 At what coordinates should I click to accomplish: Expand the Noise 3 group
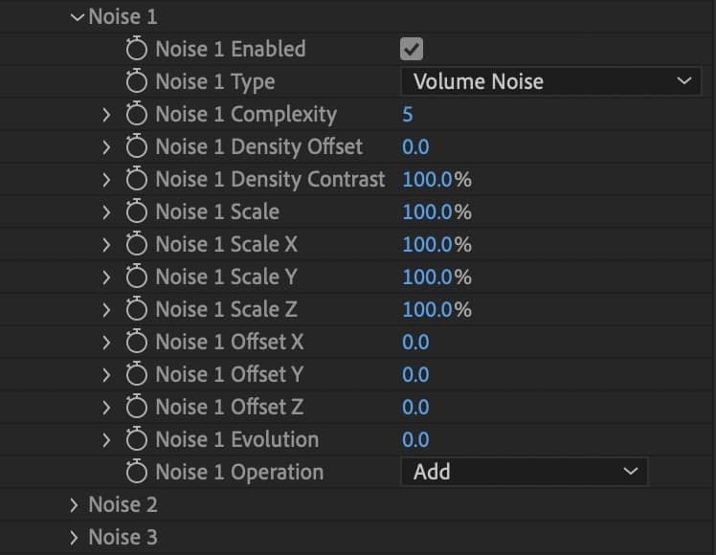point(76,537)
